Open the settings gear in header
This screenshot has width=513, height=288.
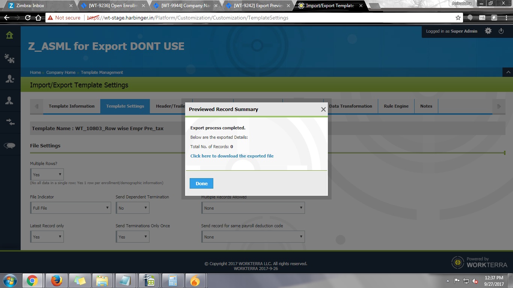click(488, 31)
